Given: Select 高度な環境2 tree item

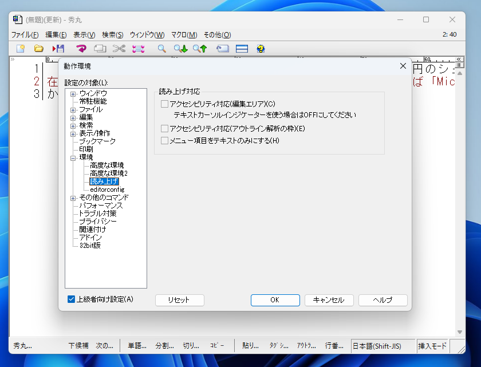Looking at the screenshot, I should pyautogui.click(x=109, y=173).
